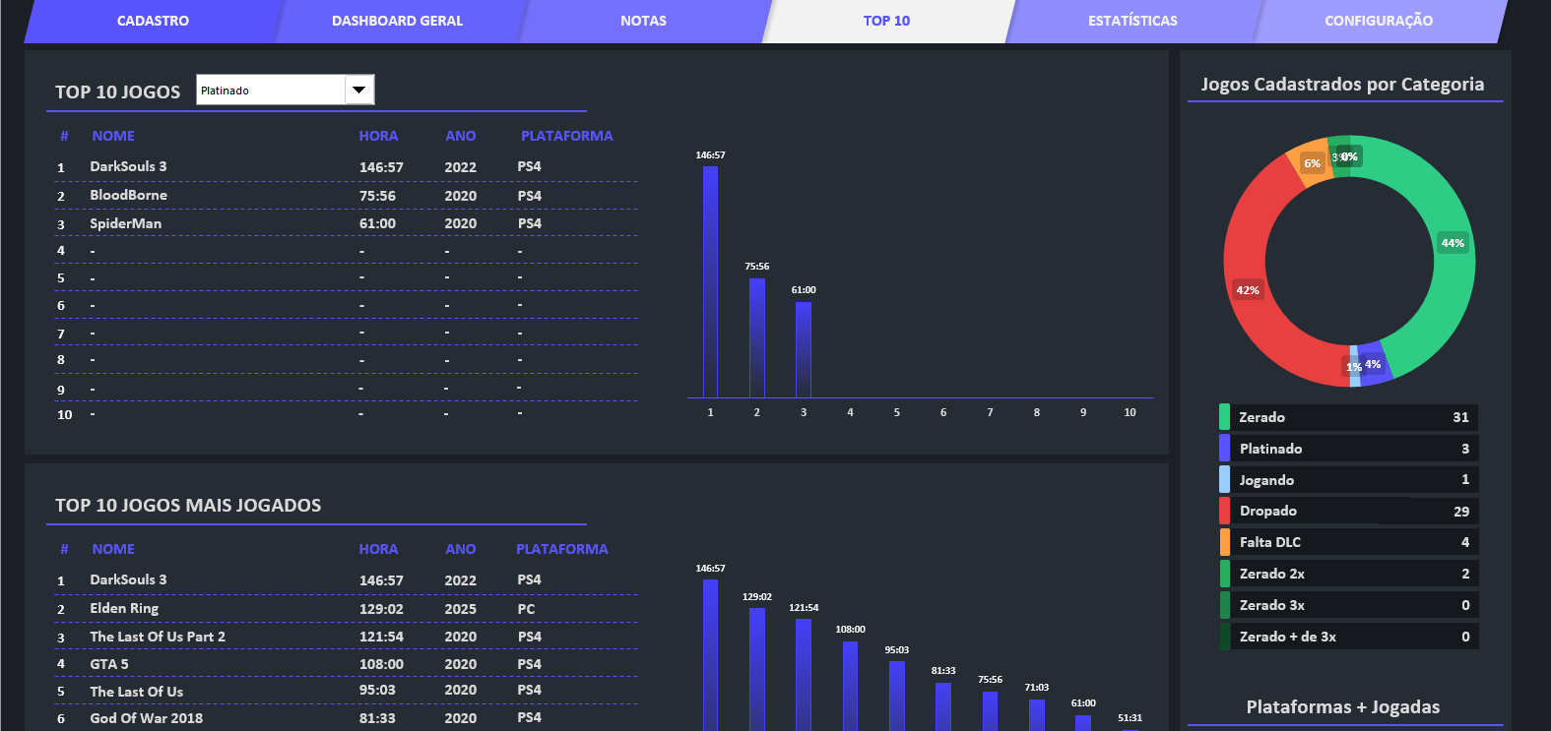This screenshot has height=731, width=1551.
Task: Click the TOP 10 JOGOS MAIS JOGADOS heading
Action: (188, 506)
